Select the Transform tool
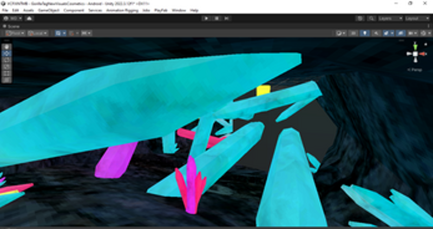The height and width of the screenshot is (229, 433). click(x=6, y=80)
